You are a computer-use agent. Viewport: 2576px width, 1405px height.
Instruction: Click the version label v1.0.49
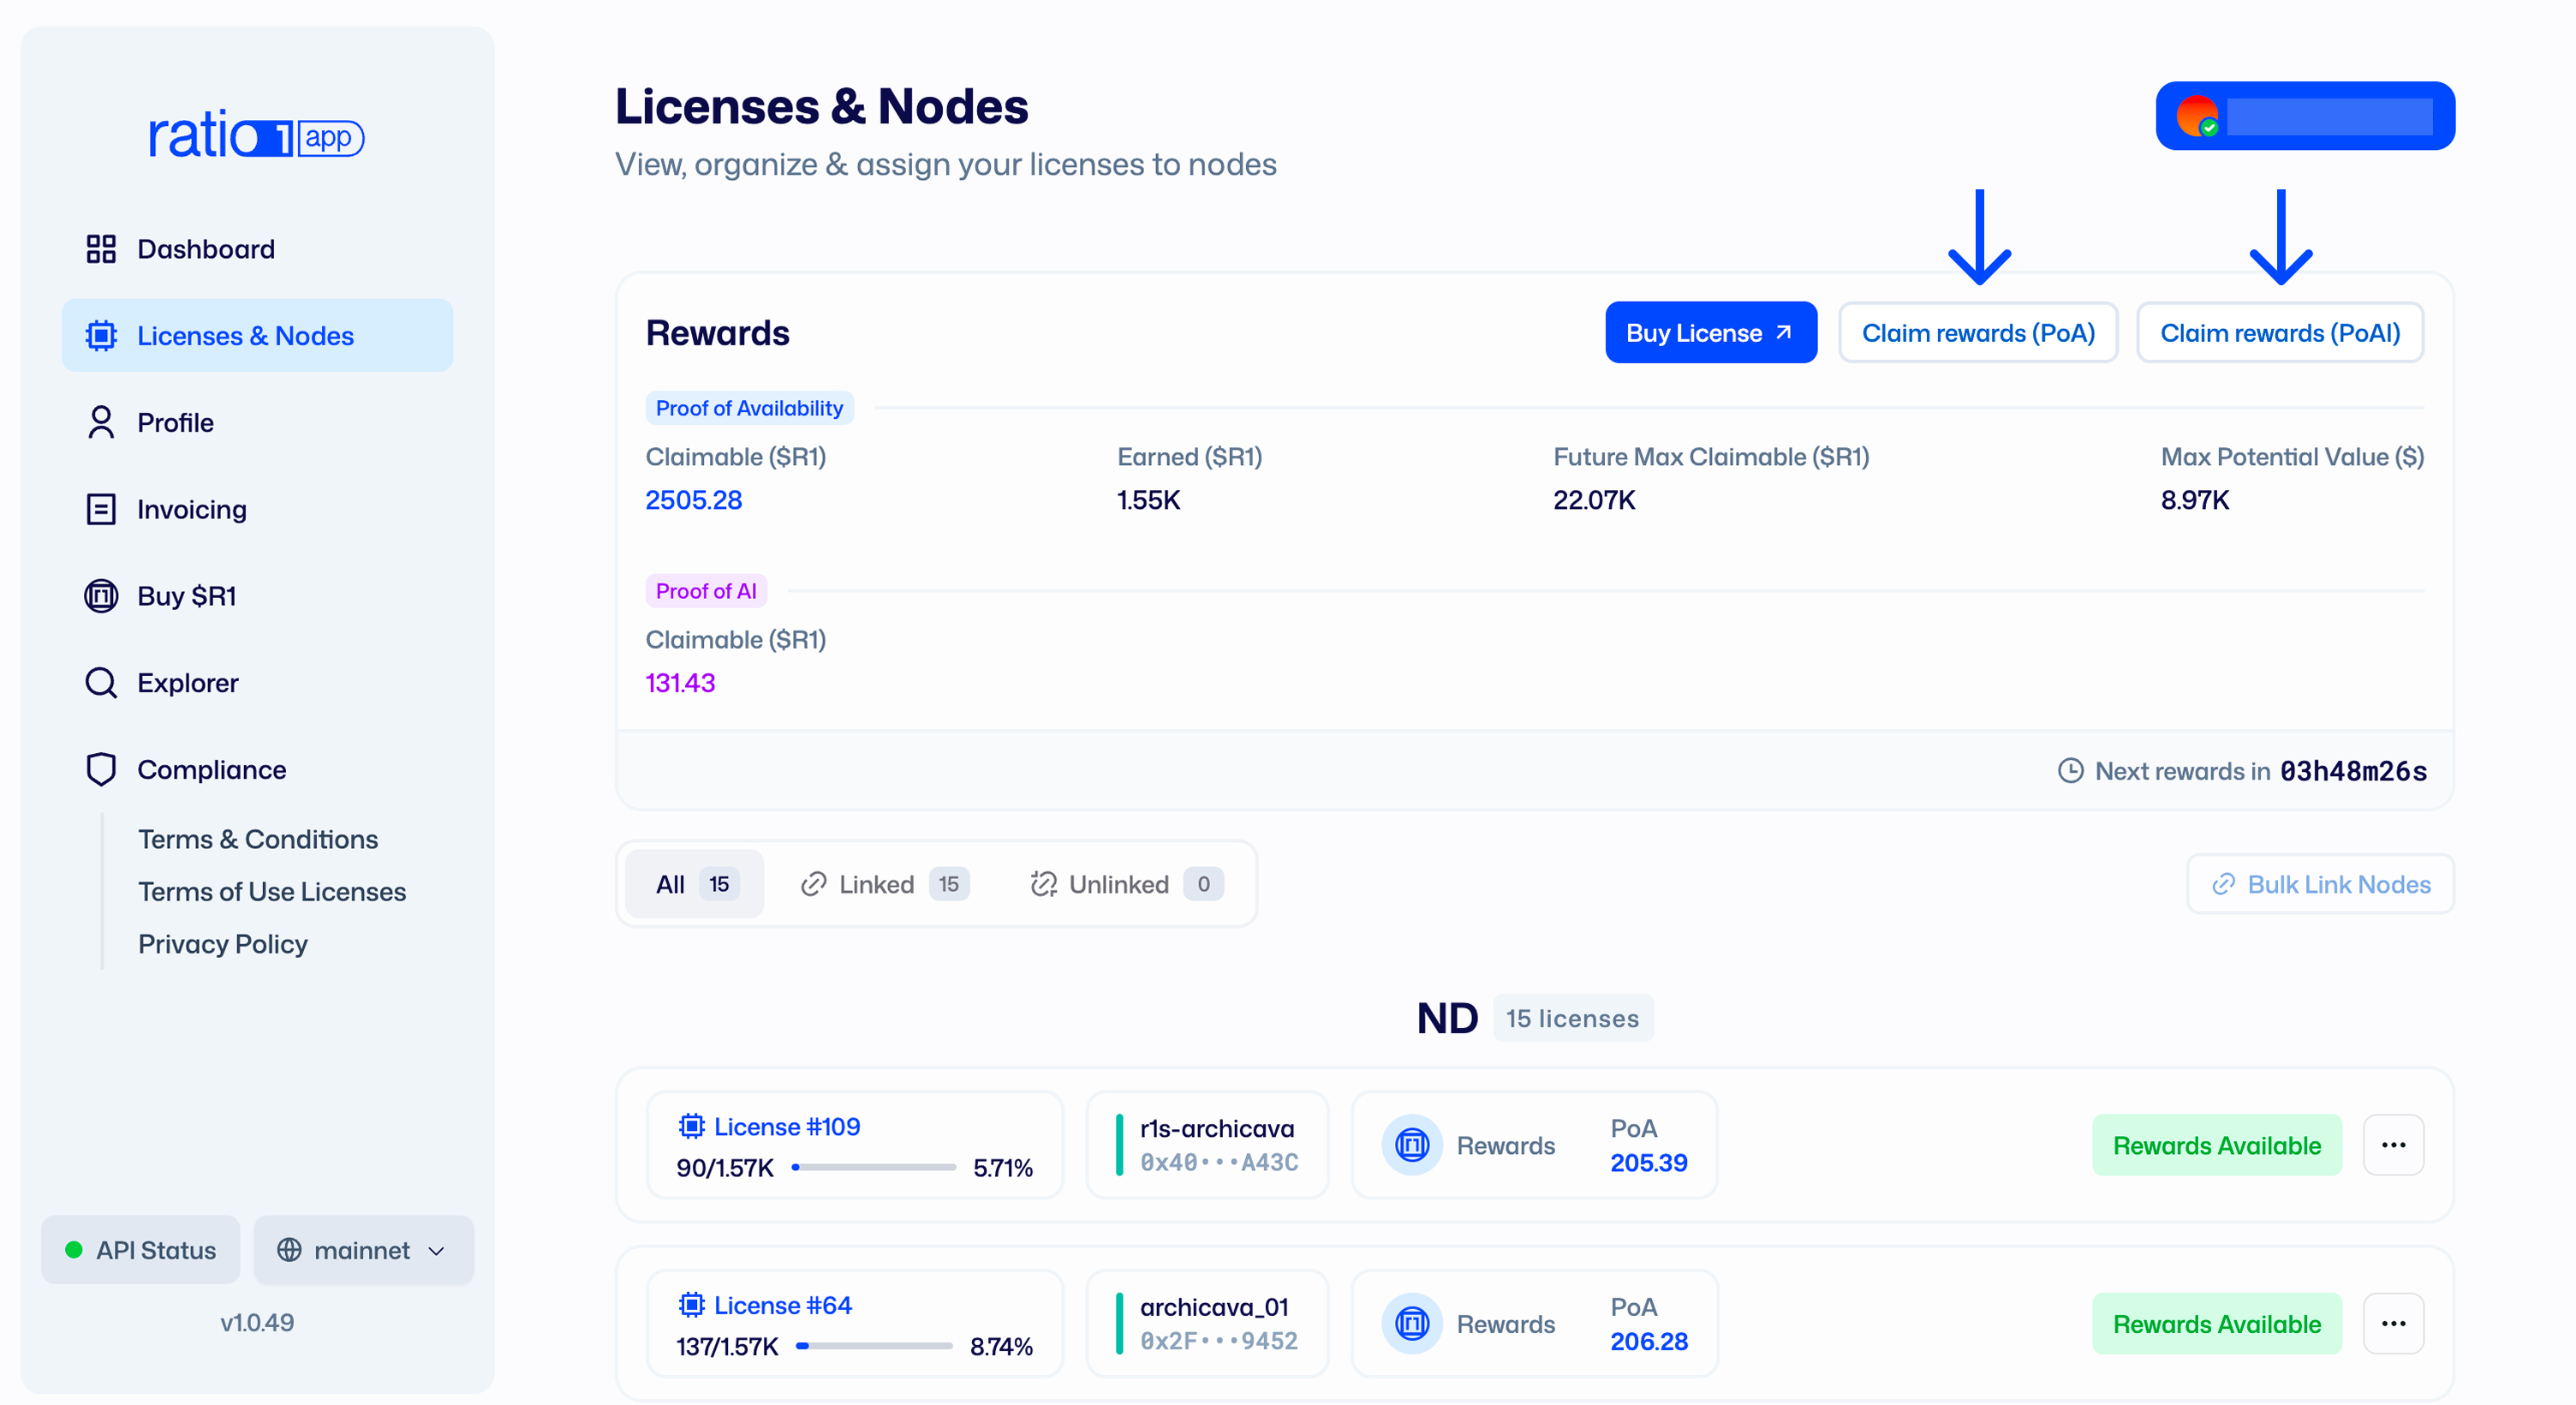[x=257, y=1322]
